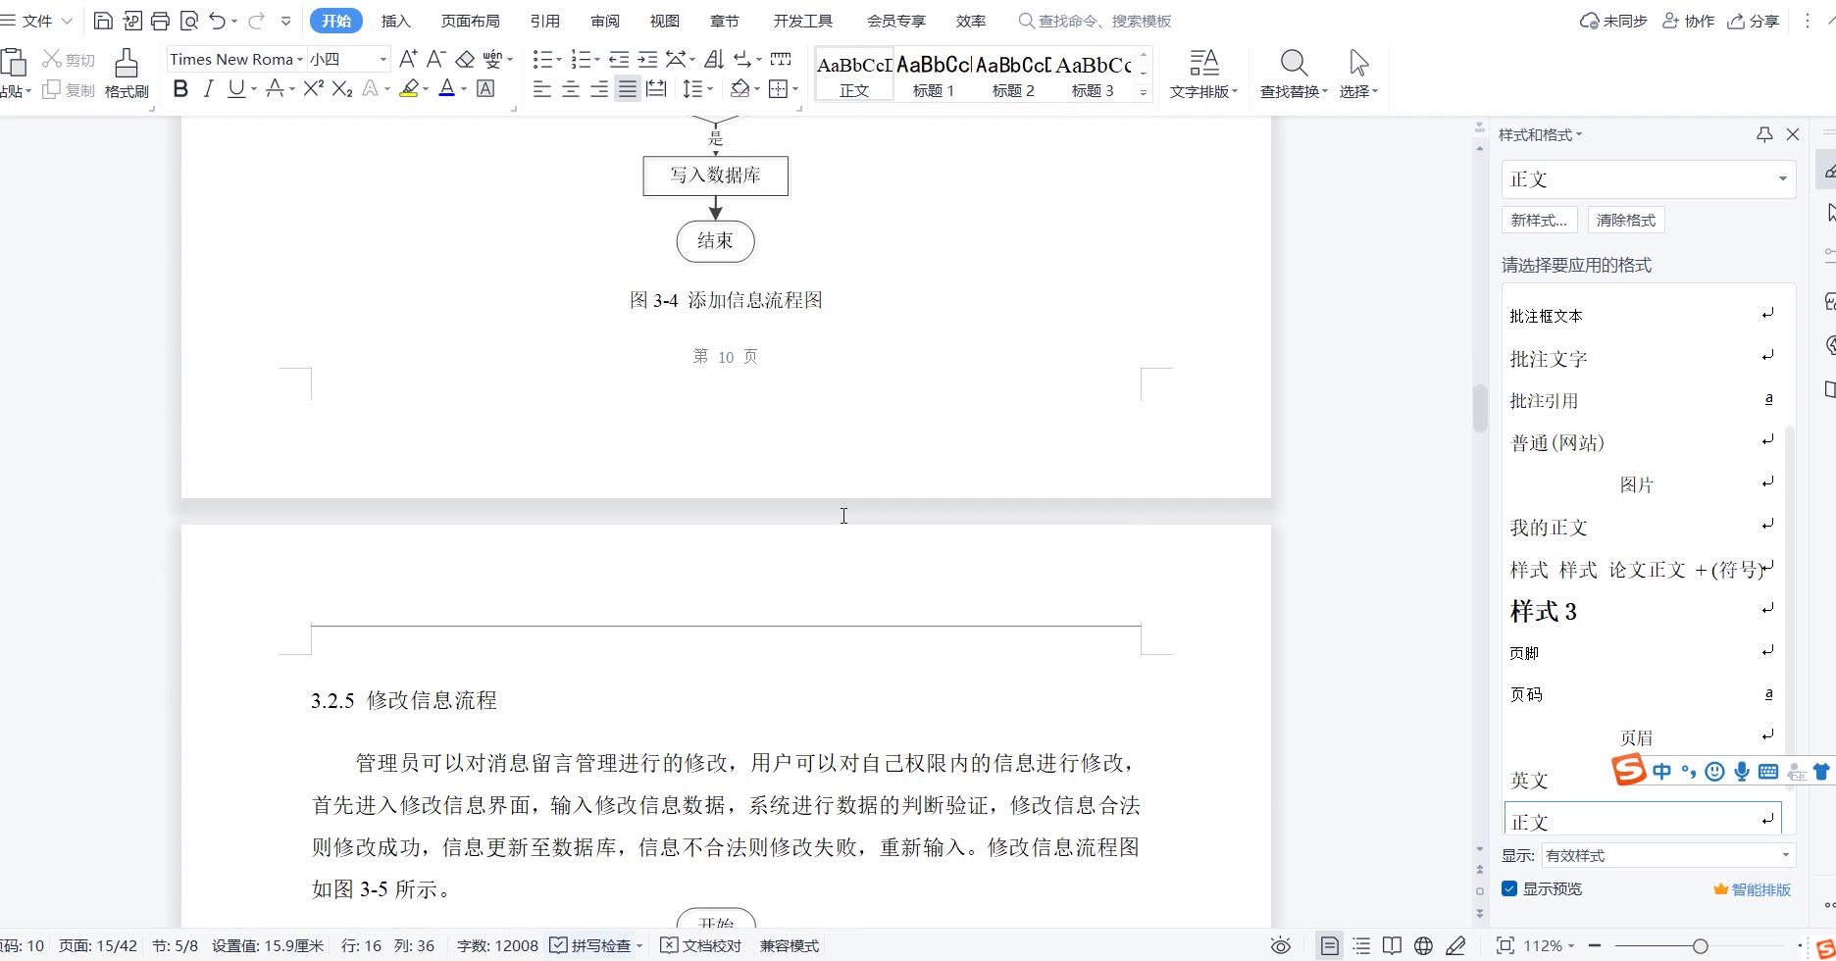Apply distributed alignment
The image size is (1836, 961).
656,89
